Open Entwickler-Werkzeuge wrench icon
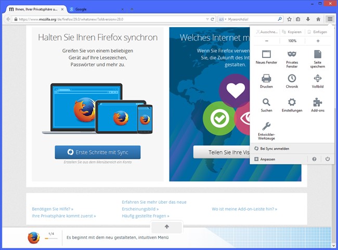 pos(266,126)
